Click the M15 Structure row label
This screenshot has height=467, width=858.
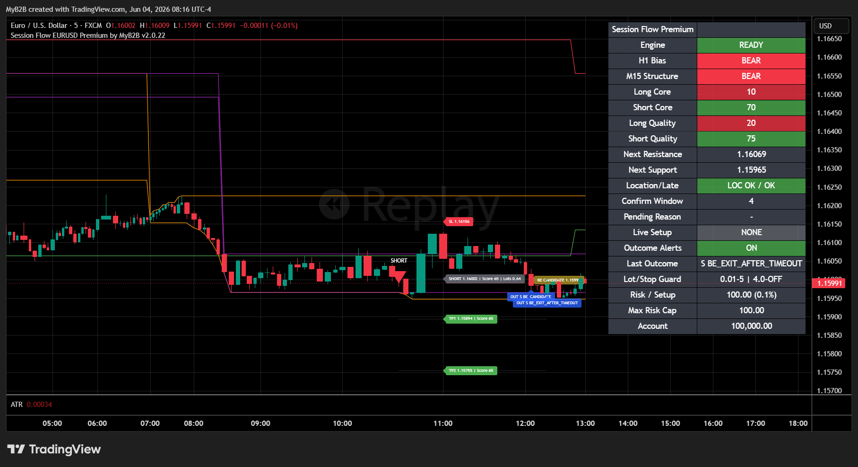[652, 76]
